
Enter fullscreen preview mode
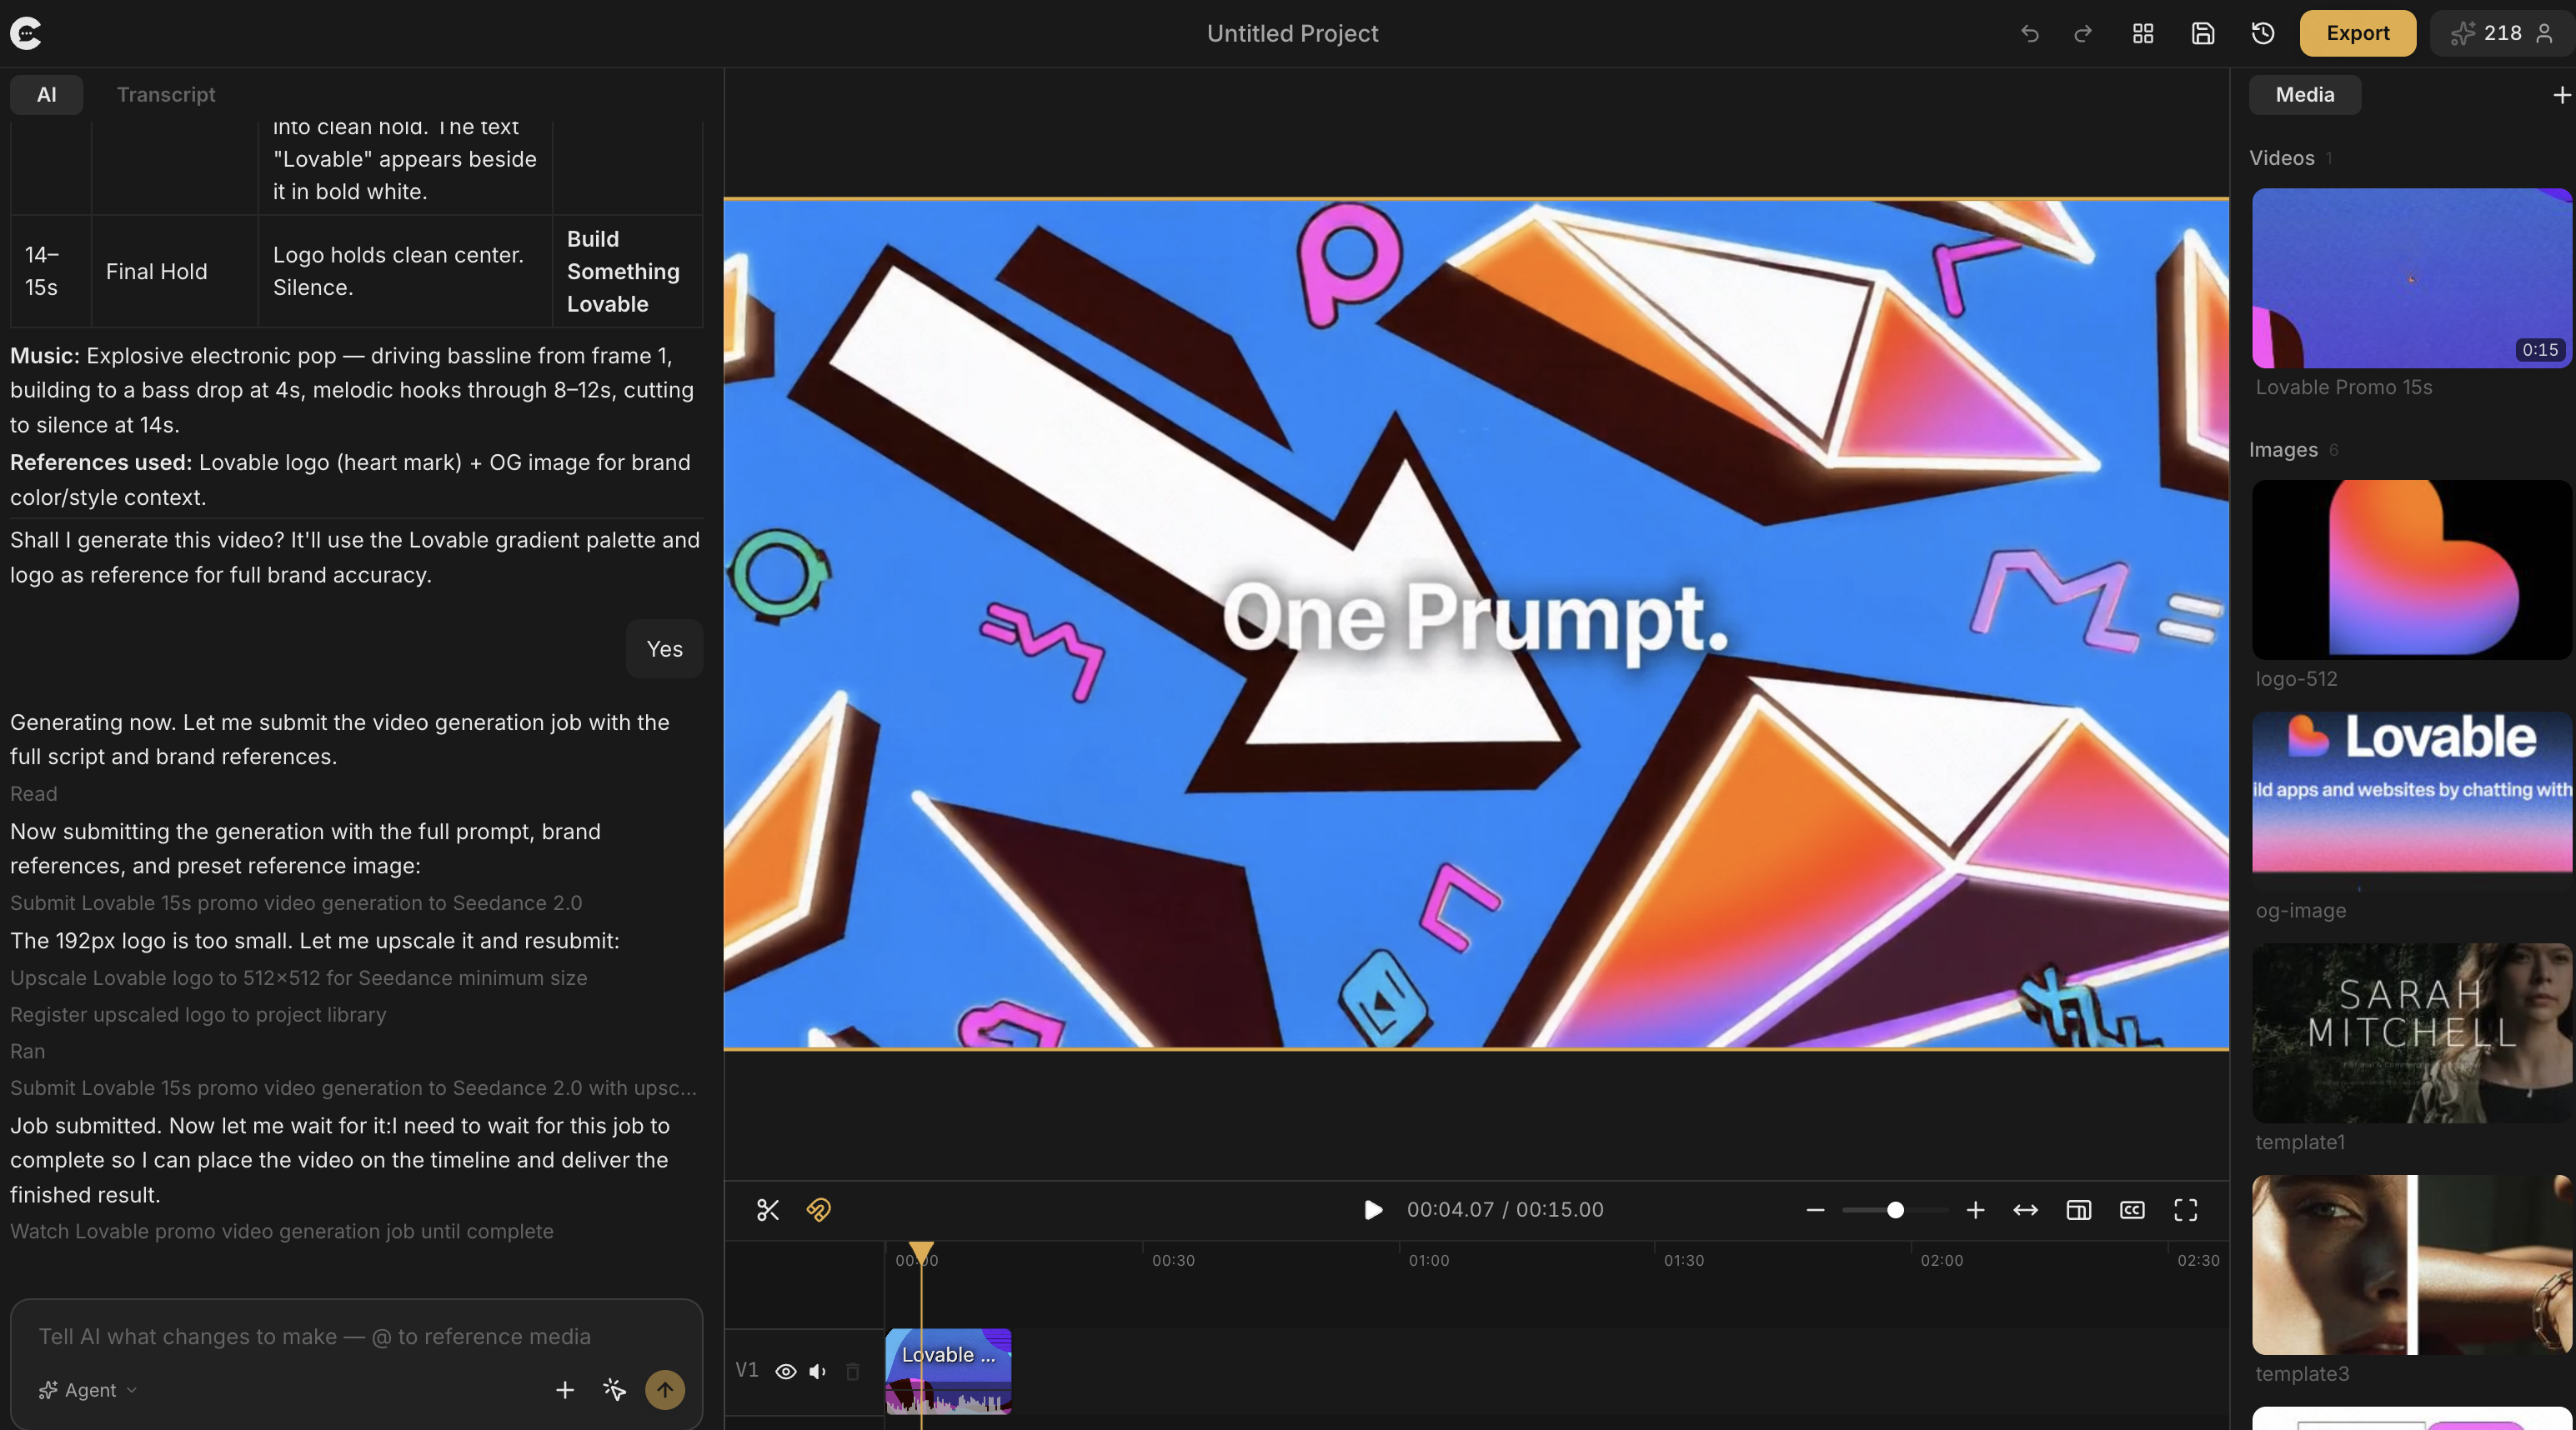tap(2186, 1209)
